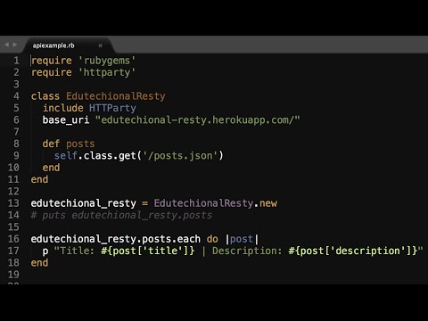Close the apiexample.rb tab

(x=100, y=45)
